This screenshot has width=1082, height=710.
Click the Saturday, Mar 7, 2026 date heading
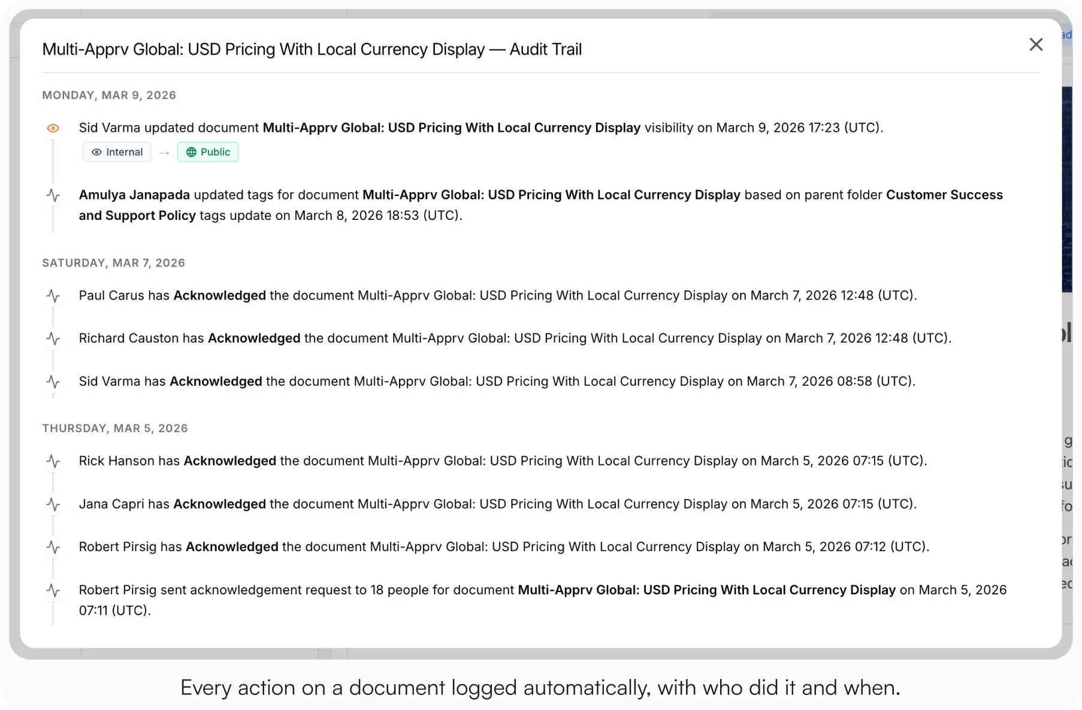point(114,263)
